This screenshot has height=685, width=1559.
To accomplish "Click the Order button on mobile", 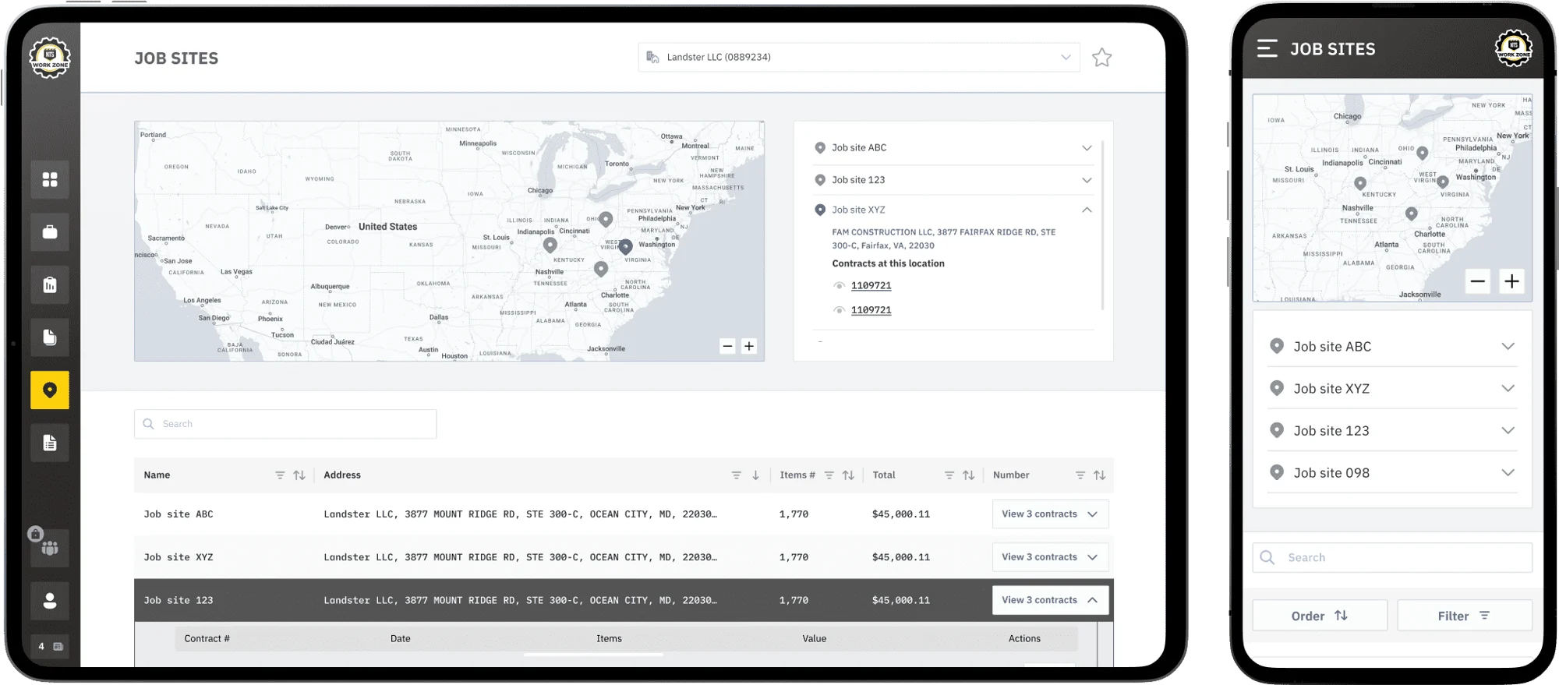I will pos(1319,616).
